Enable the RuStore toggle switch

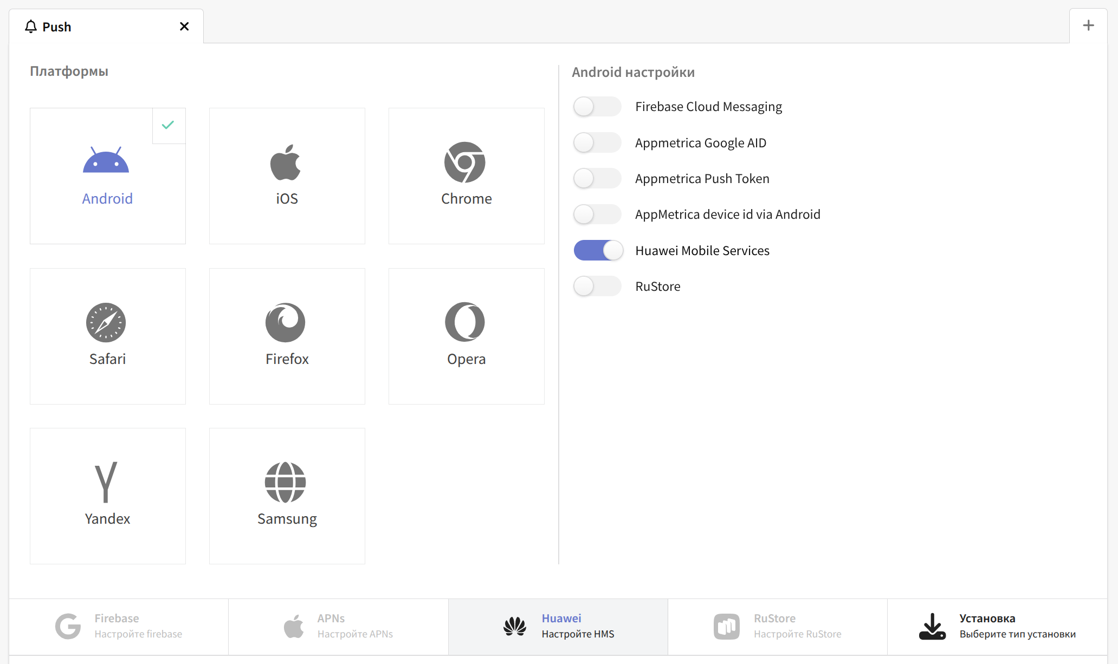597,287
